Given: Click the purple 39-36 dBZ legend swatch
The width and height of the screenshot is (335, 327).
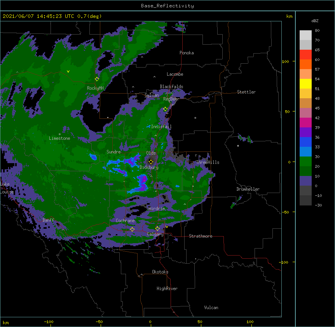Looking at the screenshot, I should click(x=305, y=132).
